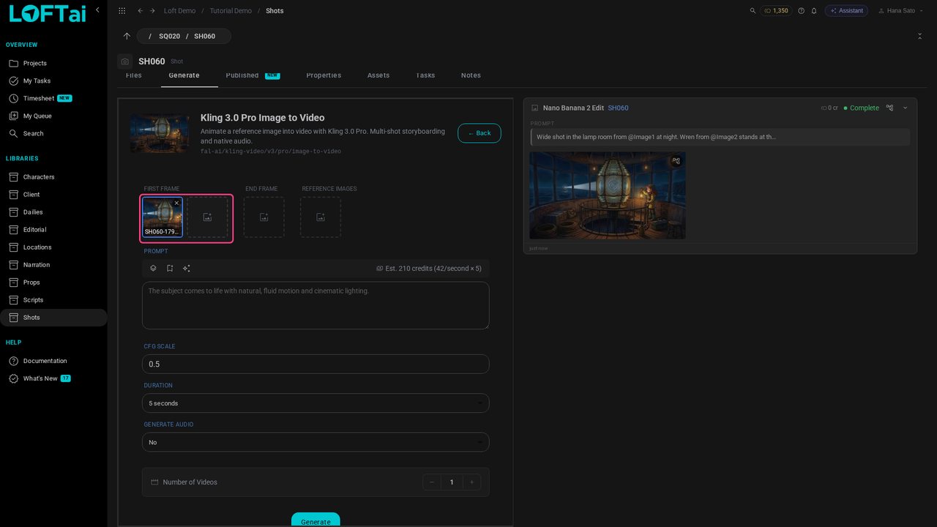The width and height of the screenshot is (937, 527).
Task: Switch to the Properties tab
Action: tap(324, 75)
